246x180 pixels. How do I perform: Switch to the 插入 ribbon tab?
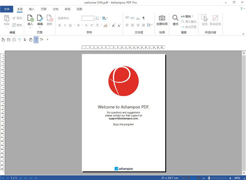(32, 9)
